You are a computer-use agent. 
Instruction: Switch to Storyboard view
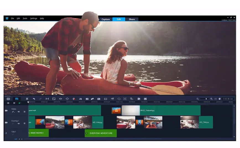click(x=8, y=99)
